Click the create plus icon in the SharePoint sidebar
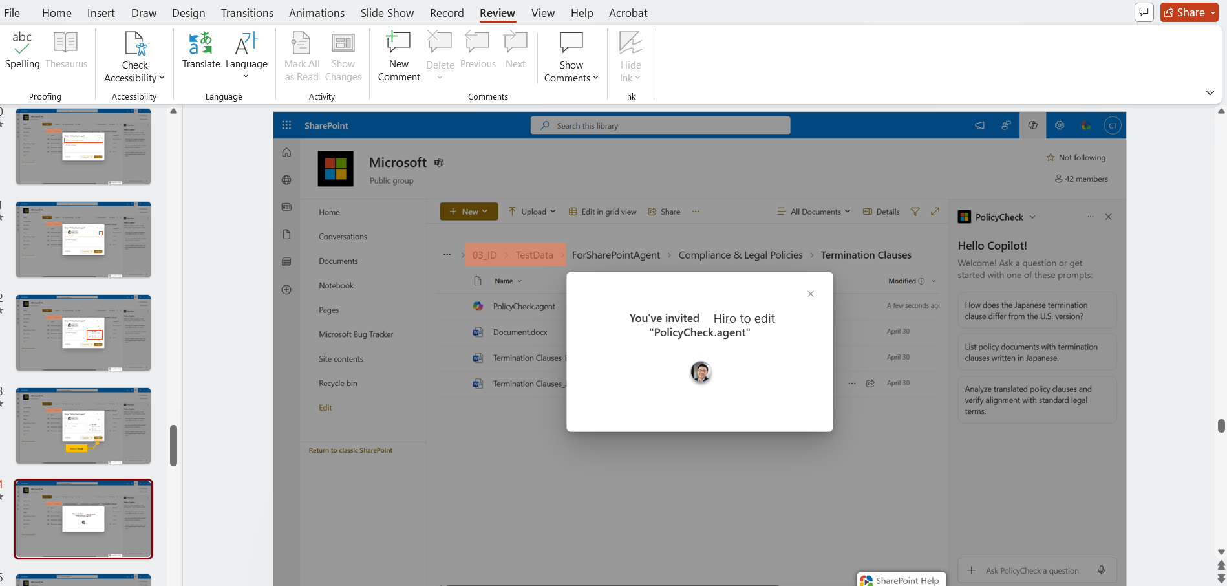 [286, 290]
